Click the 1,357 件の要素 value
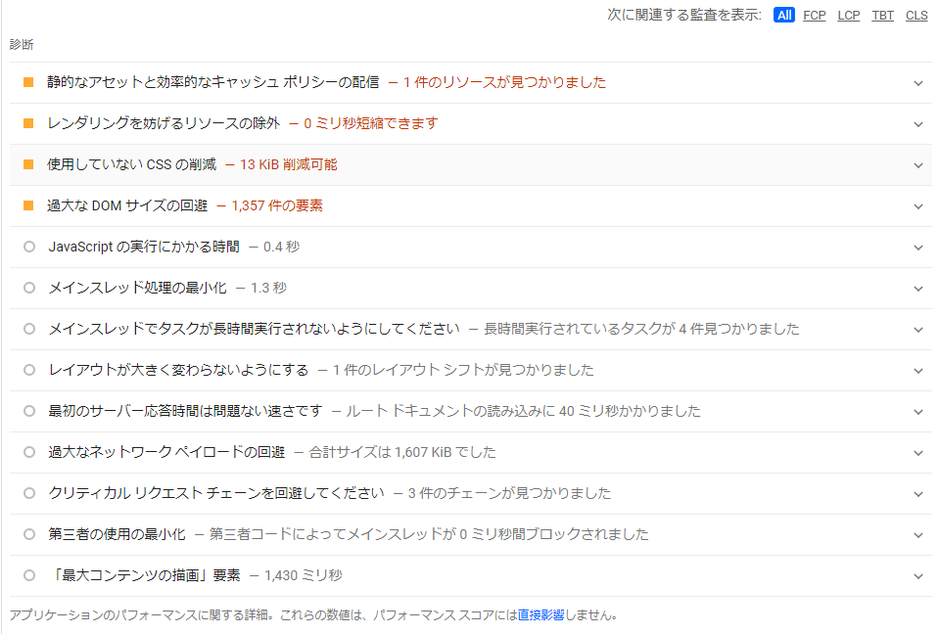The image size is (939, 634). pyautogui.click(x=277, y=205)
